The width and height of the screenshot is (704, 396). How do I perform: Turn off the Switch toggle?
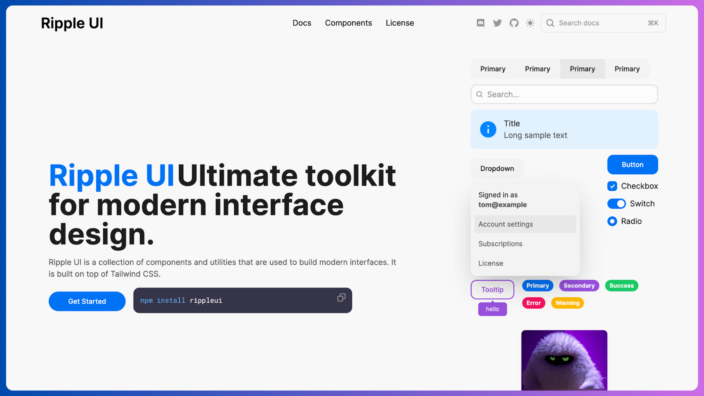pyautogui.click(x=616, y=204)
